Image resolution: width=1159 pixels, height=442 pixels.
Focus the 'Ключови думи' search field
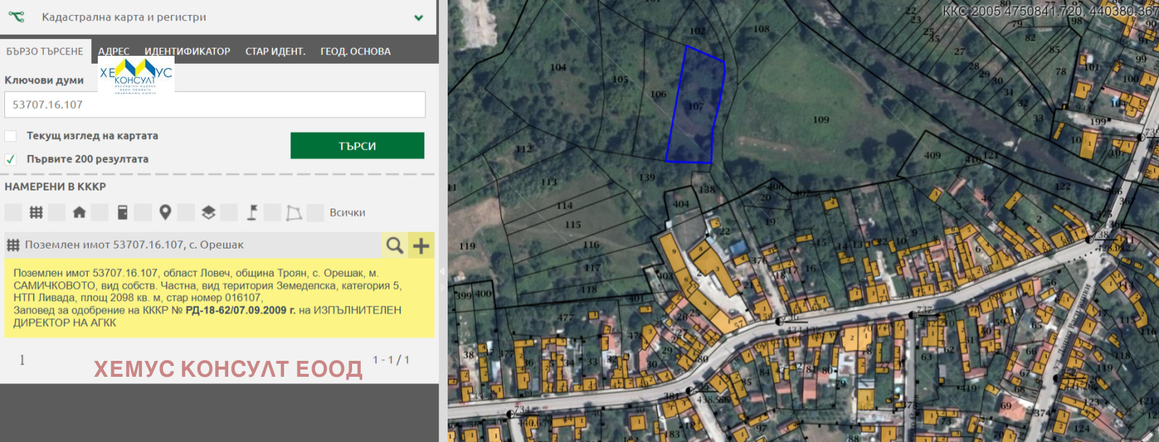214,104
